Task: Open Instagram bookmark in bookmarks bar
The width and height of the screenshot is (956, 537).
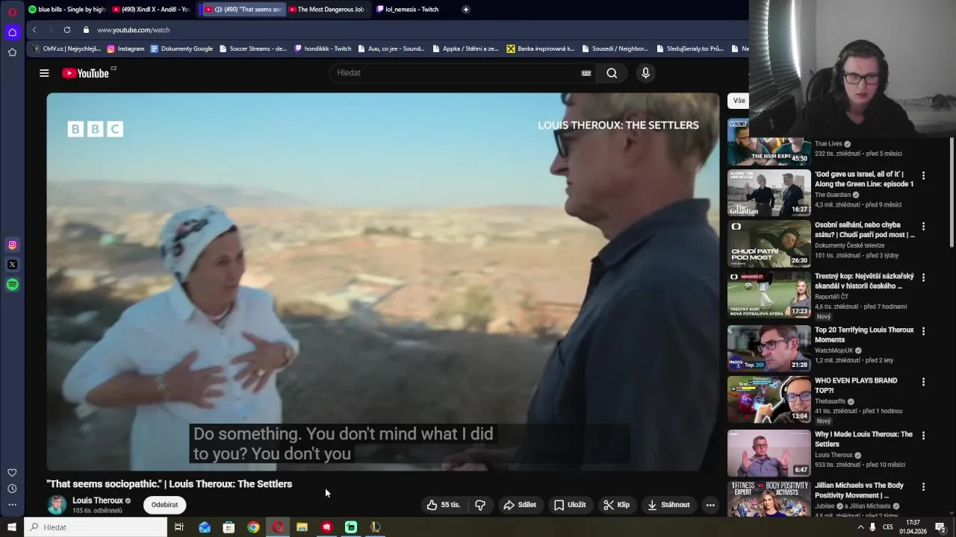Action: click(125, 48)
